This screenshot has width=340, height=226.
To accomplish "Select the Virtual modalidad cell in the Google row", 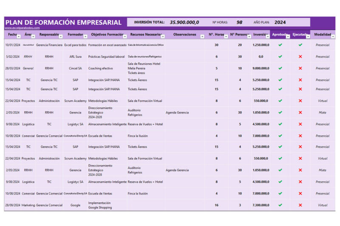I will coord(323,205).
